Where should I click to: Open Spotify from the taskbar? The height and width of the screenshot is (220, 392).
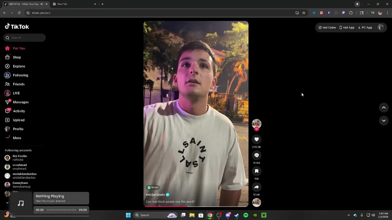click(246, 215)
